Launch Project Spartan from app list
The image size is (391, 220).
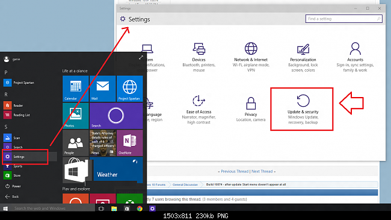pos(19,83)
